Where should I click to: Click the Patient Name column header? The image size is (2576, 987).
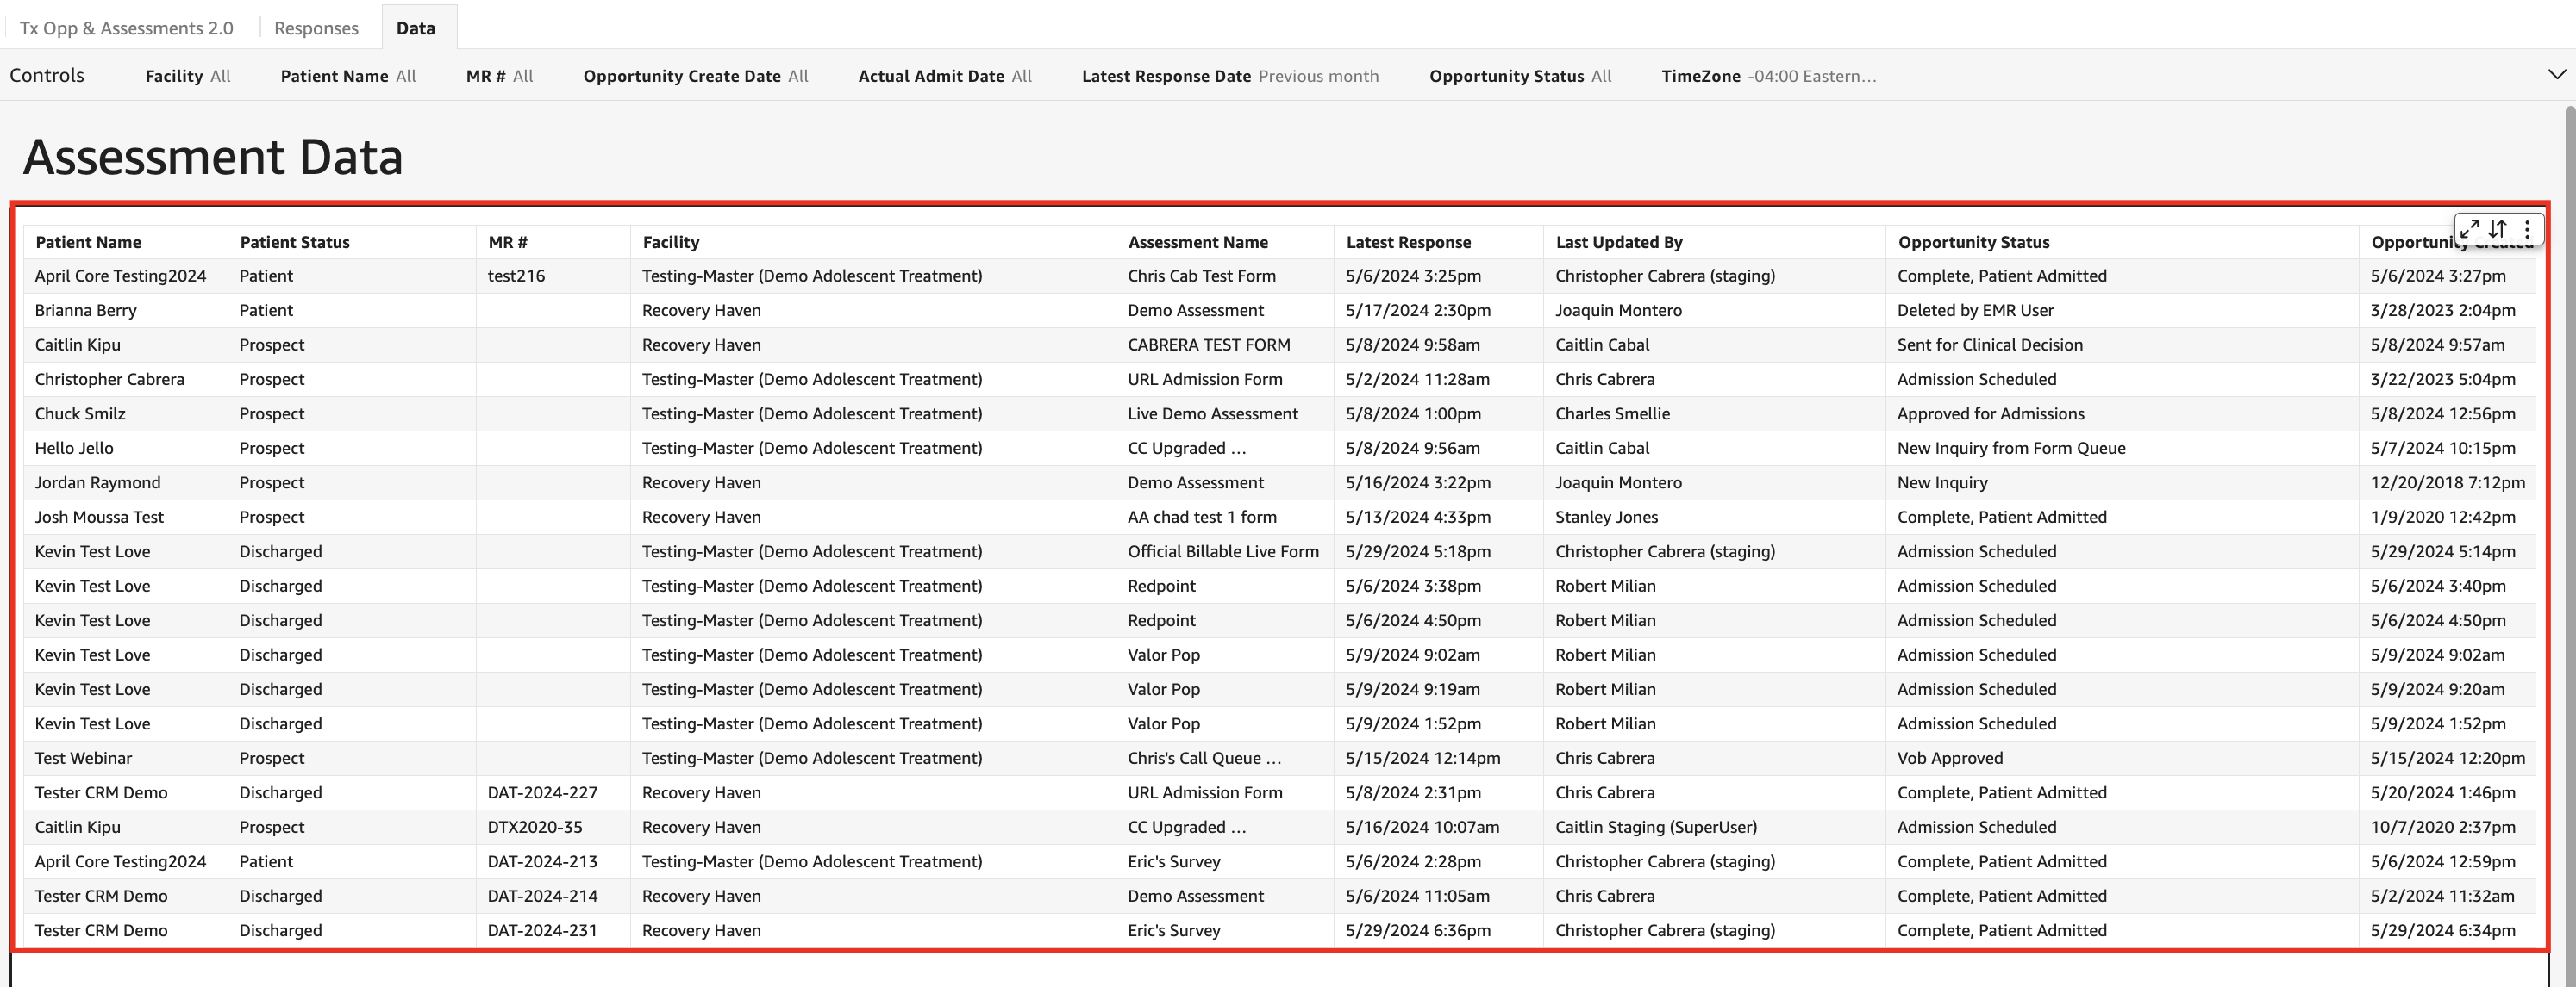pyautogui.click(x=88, y=242)
